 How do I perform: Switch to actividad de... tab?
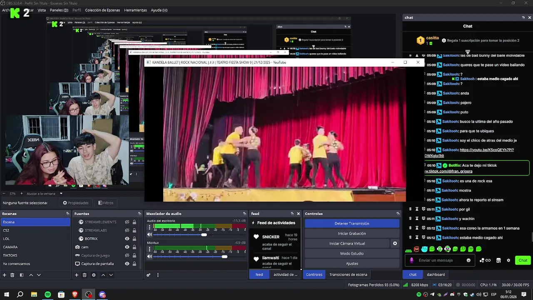(285, 275)
